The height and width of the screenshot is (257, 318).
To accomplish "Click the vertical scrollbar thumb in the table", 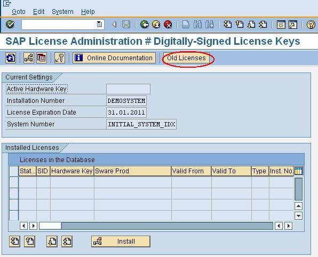I will [x=299, y=189].
